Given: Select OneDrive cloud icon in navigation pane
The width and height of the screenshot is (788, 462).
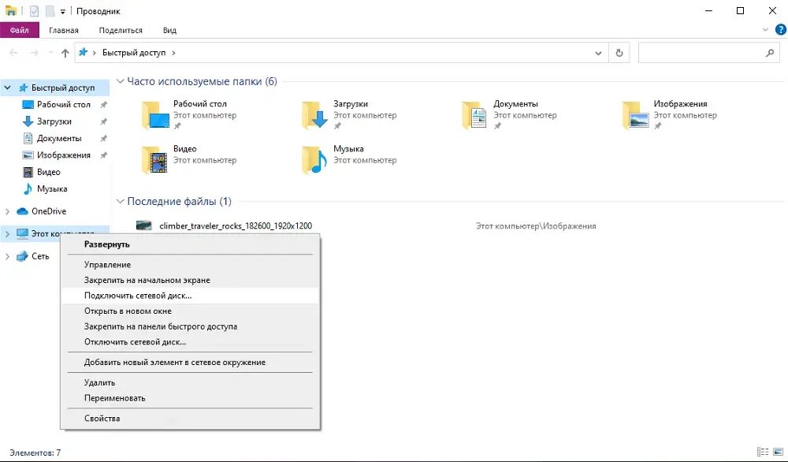Looking at the screenshot, I should tap(21, 211).
